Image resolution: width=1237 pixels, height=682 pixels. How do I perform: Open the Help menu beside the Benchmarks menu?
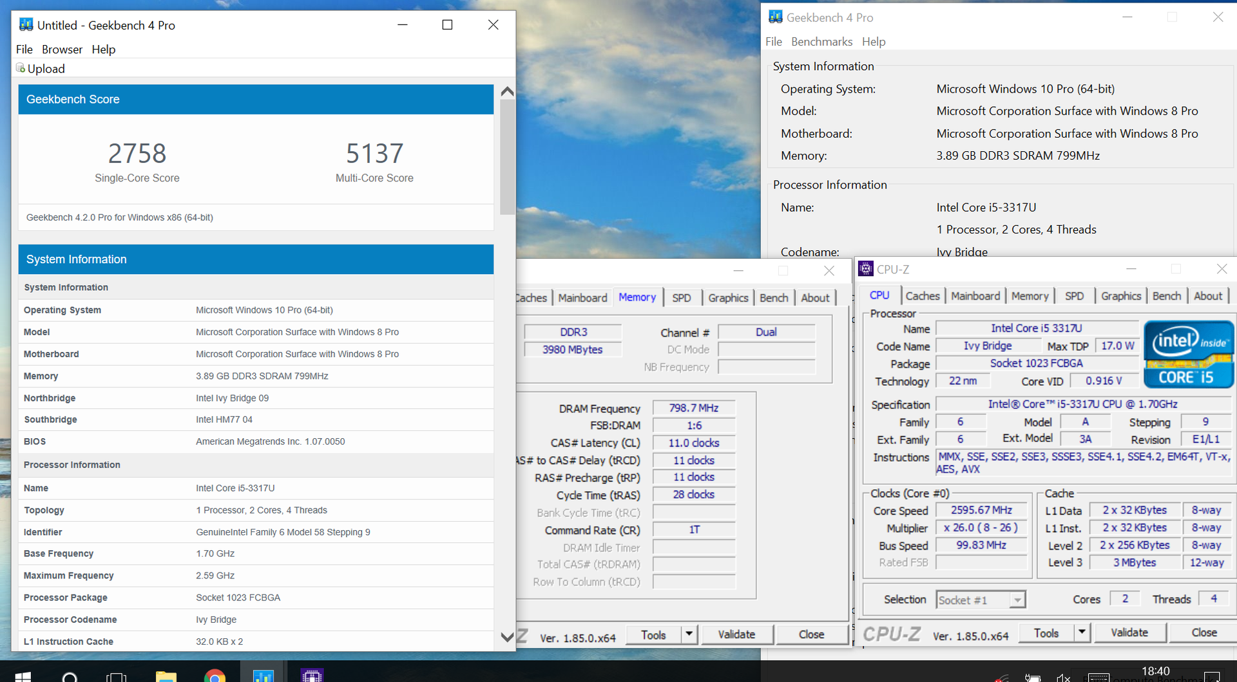click(874, 42)
